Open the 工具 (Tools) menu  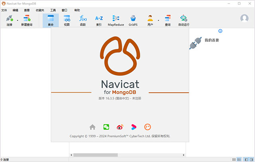53,10
